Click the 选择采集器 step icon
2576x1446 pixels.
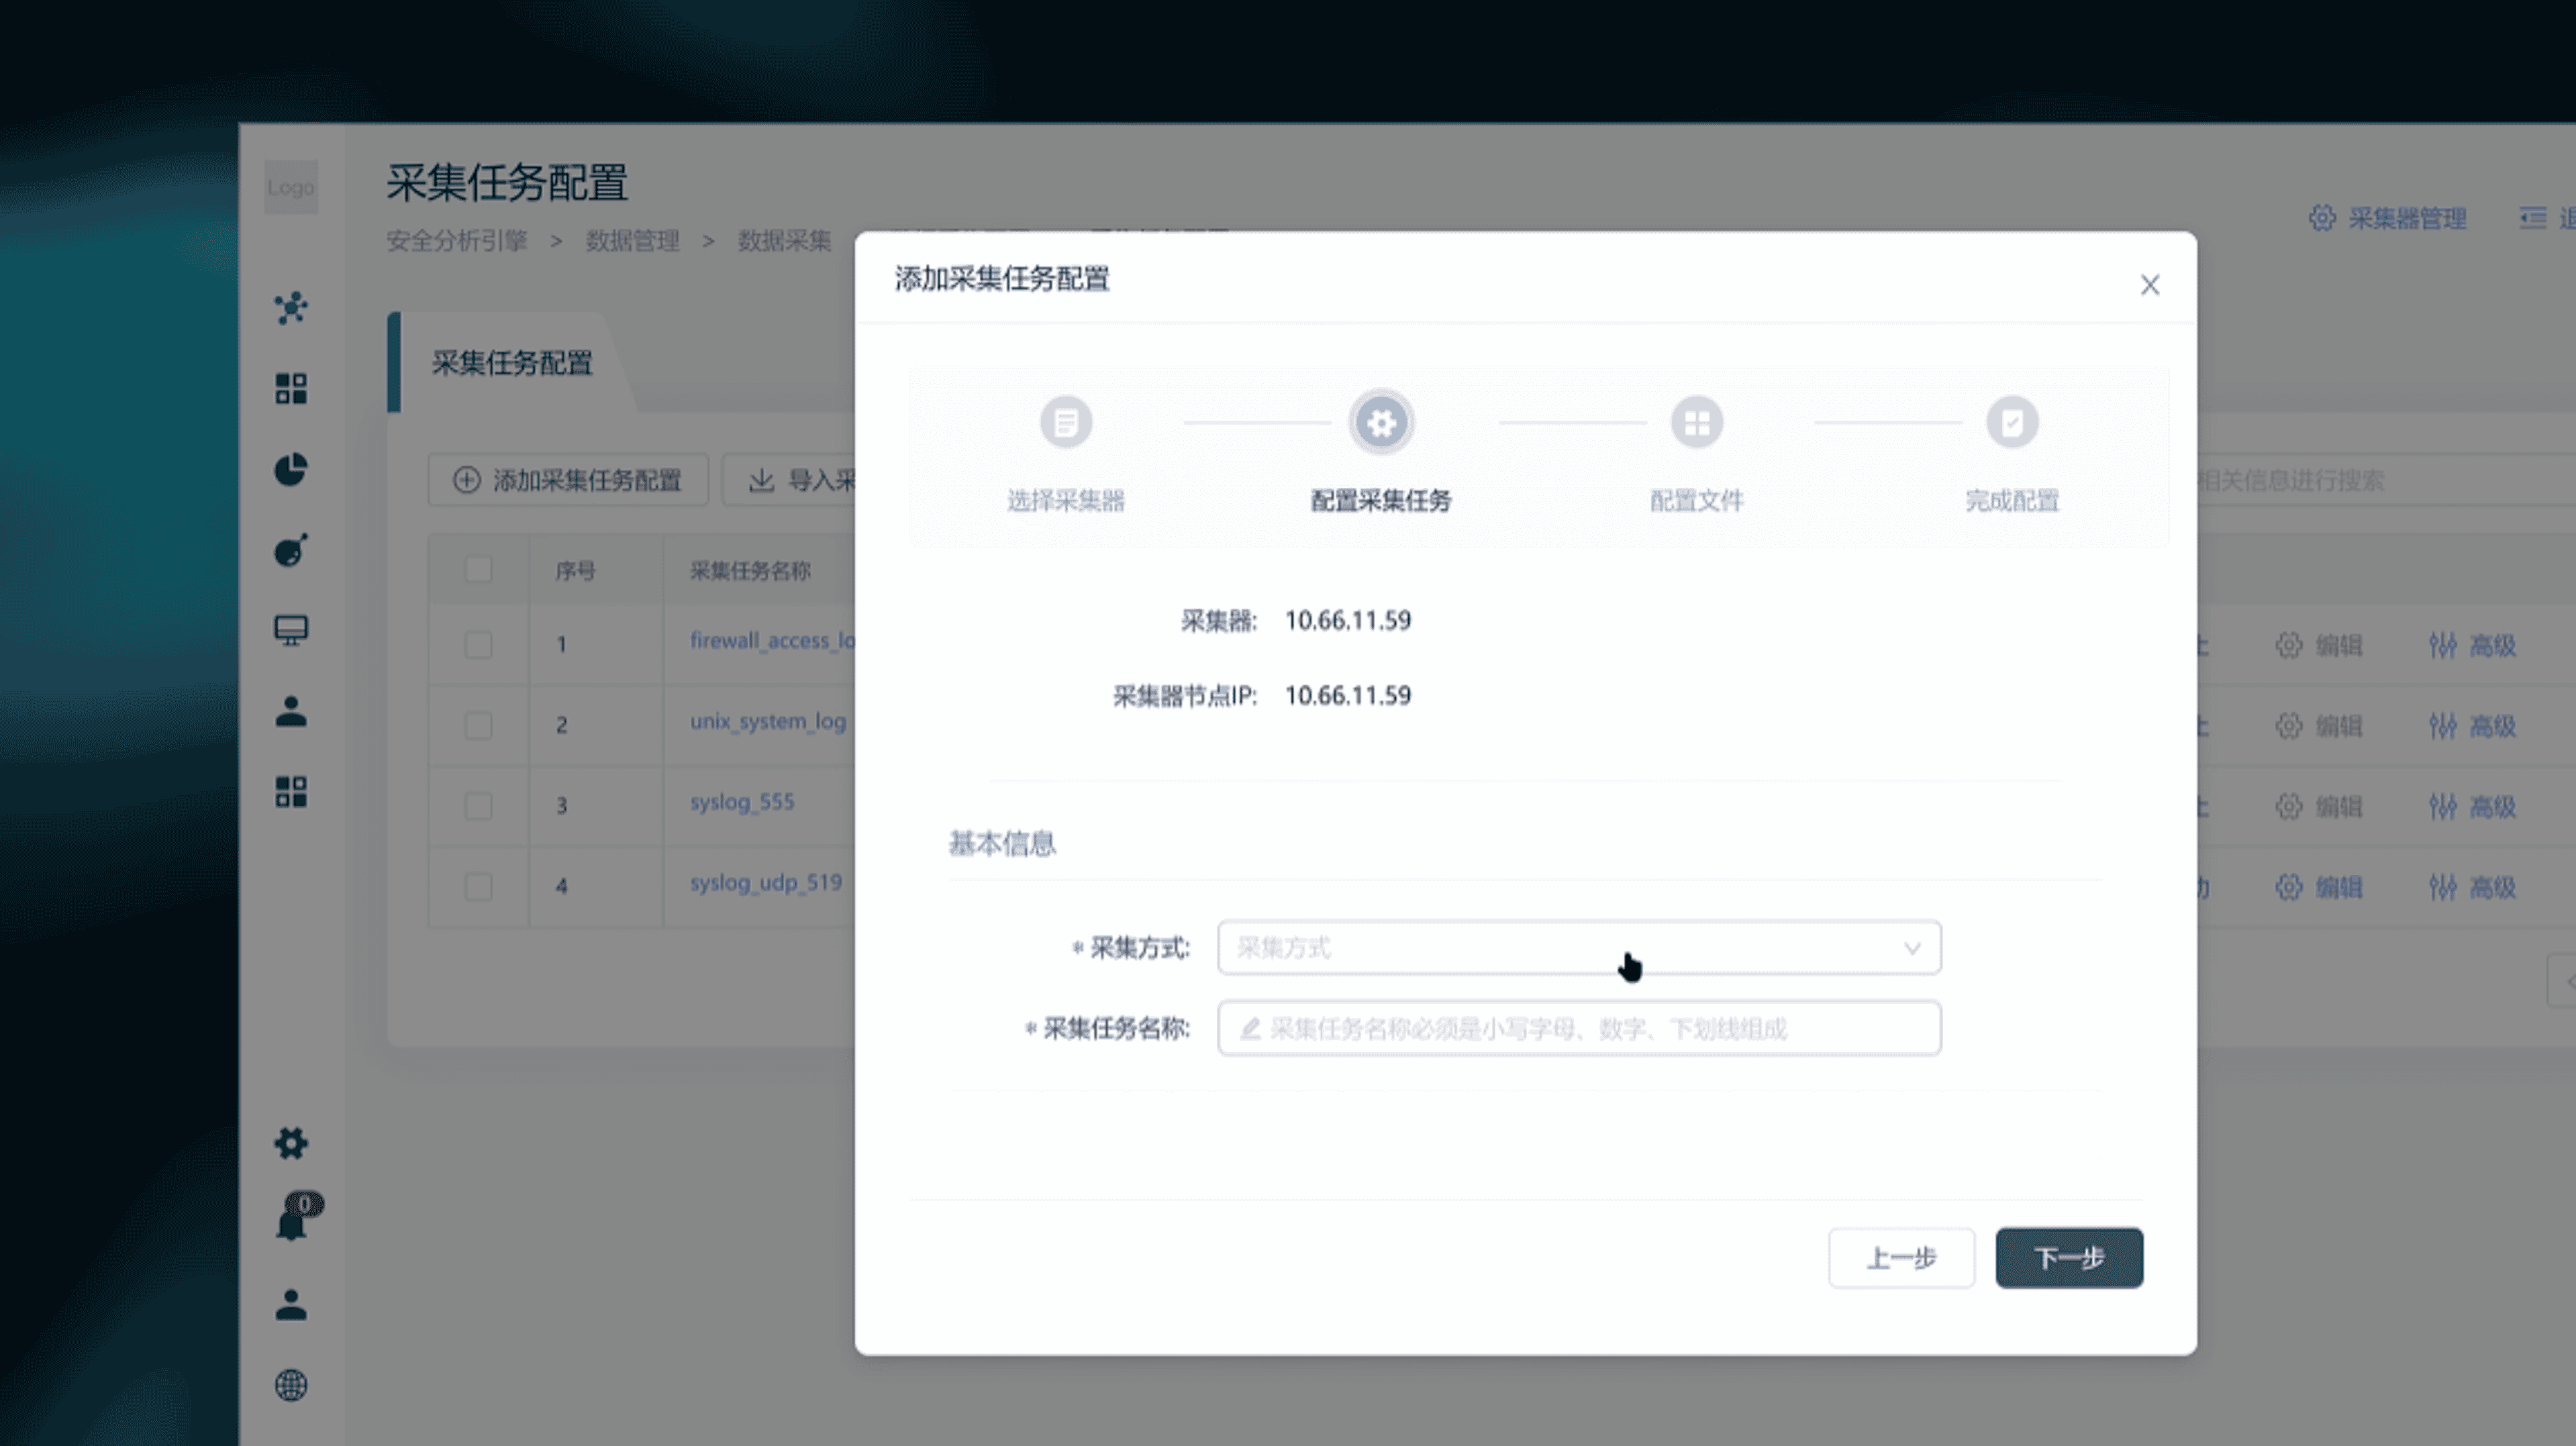[x=1066, y=422]
